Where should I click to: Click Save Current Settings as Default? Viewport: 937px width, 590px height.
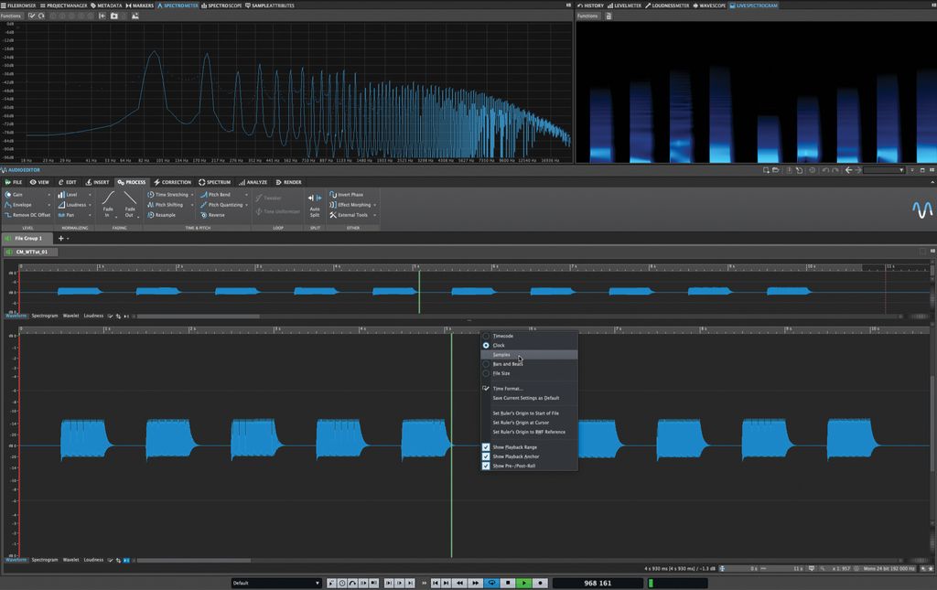pyautogui.click(x=525, y=397)
